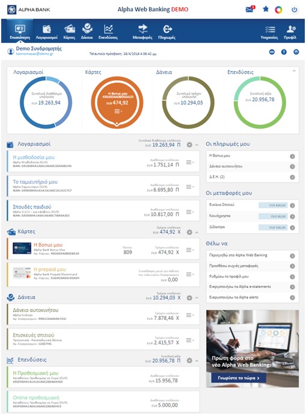
Task: Click arrow next to Ενοίκιο Σπιτιού transfer
Action: (x=292, y=205)
